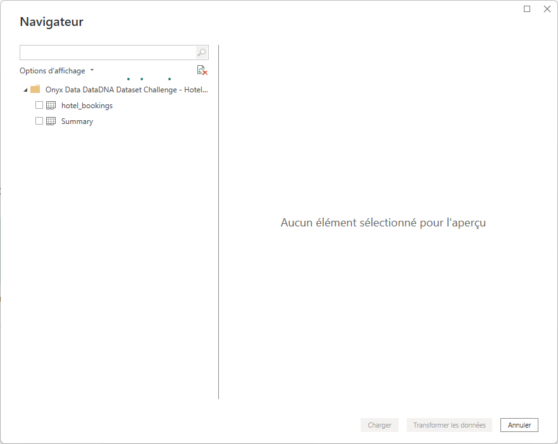Focus the navigator search field
This screenshot has height=444, width=558.
pyautogui.click(x=108, y=52)
